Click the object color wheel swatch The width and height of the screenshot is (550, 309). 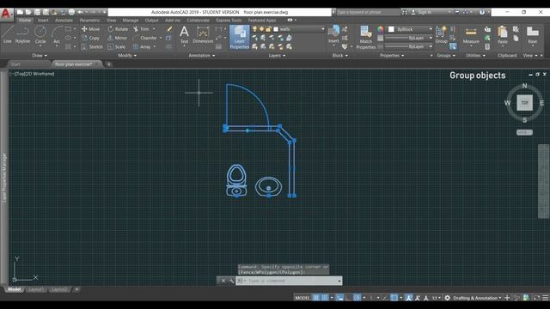(x=380, y=29)
